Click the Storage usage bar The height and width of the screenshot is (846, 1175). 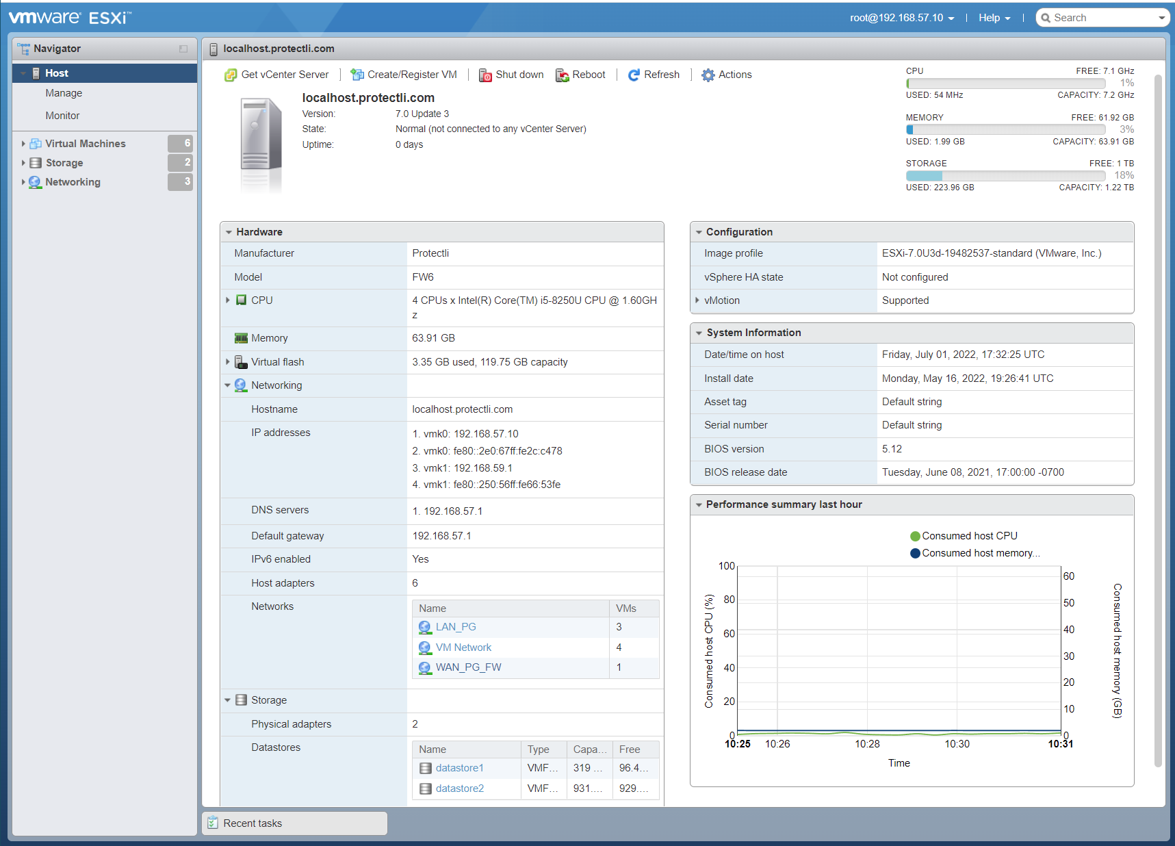(1005, 176)
